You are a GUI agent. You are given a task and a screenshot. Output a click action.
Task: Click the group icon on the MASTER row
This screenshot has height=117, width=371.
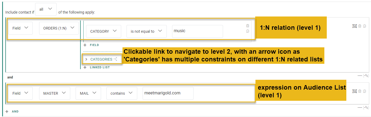coord(355,91)
